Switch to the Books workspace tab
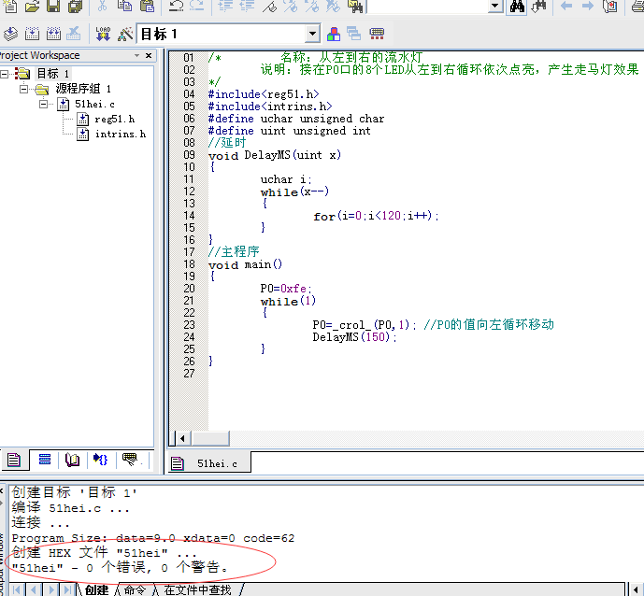Screen dimensions: 644x596 coord(72,460)
